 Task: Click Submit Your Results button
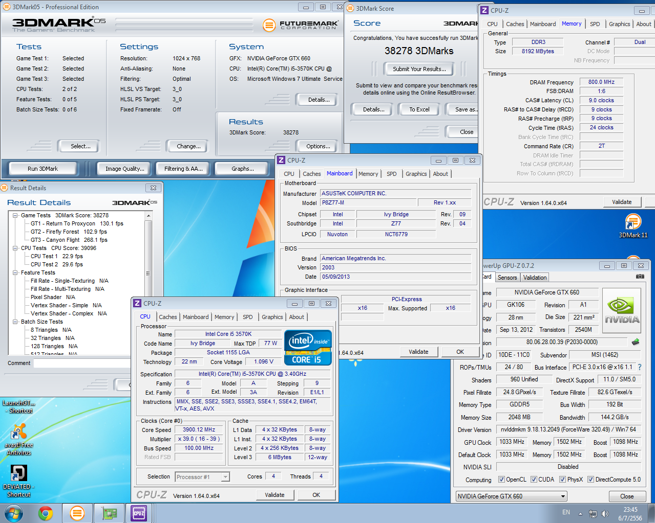(x=419, y=69)
